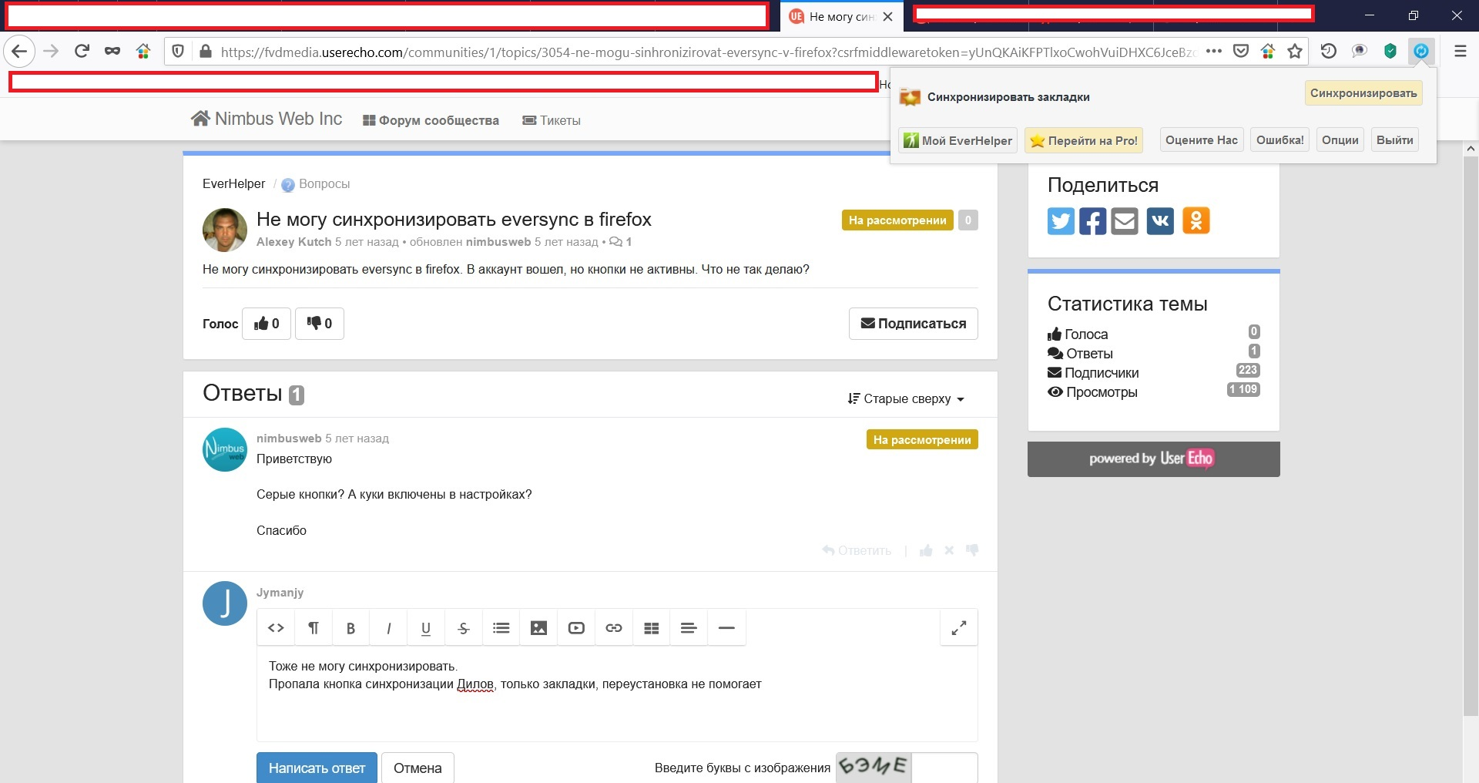Open the EverSync extension icon
Image resolution: width=1479 pixels, height=783 pixels.
coord(1421,52)
